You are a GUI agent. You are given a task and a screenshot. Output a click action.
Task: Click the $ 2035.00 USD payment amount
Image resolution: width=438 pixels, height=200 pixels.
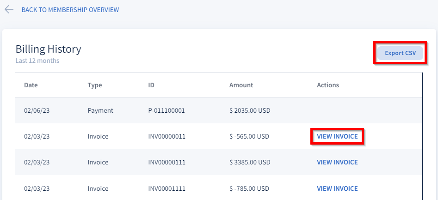coord(250,111)
